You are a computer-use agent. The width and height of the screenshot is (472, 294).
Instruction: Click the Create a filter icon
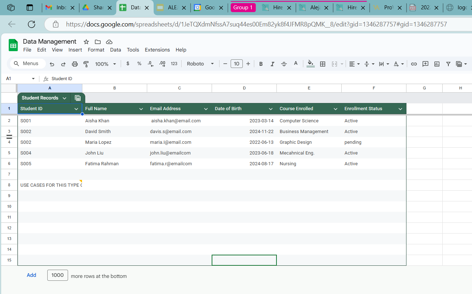[448, 64]
